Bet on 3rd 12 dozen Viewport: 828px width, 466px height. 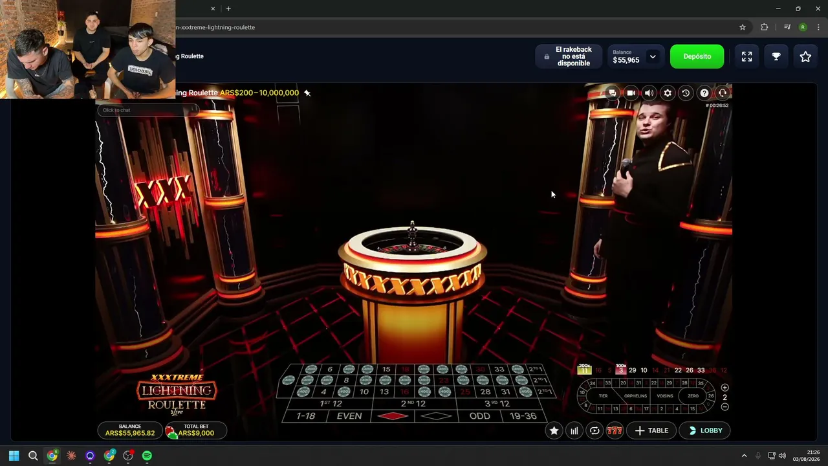click(x=497, y=404)
